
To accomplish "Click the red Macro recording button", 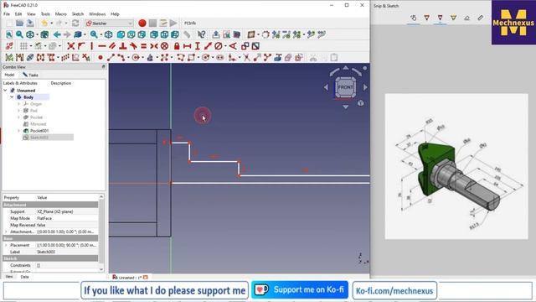I will (x=142, y=23).
